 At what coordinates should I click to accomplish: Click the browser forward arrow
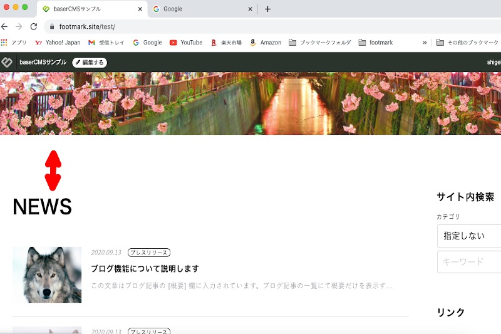19,27
